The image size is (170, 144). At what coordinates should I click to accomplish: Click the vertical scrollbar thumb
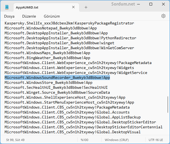[168, 104]
